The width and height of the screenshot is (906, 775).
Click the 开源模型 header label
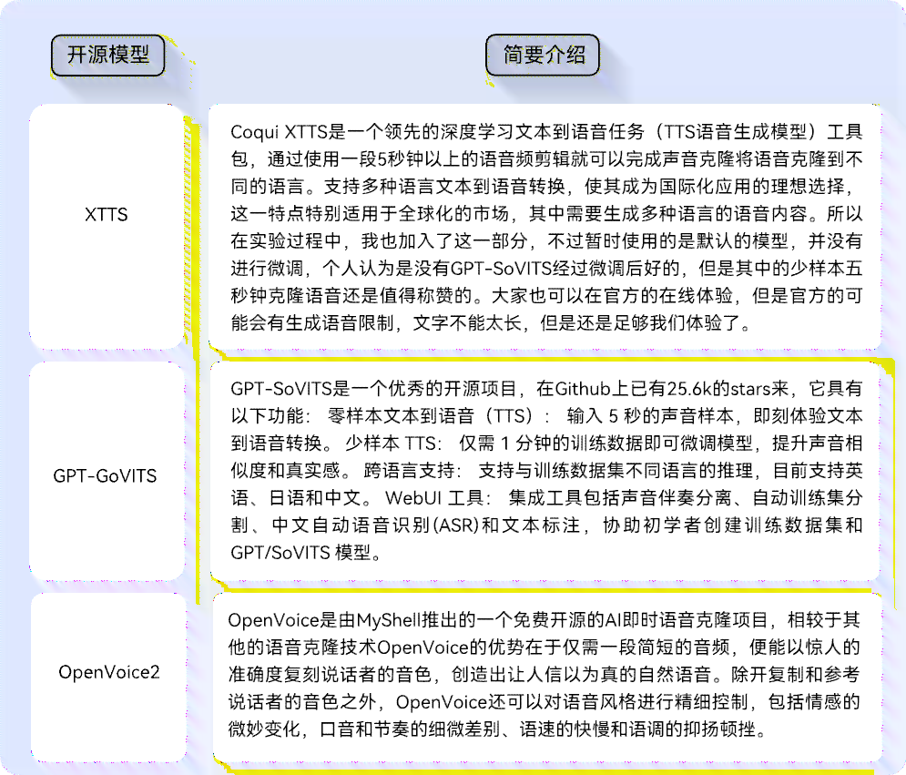(x=108, y=55)
